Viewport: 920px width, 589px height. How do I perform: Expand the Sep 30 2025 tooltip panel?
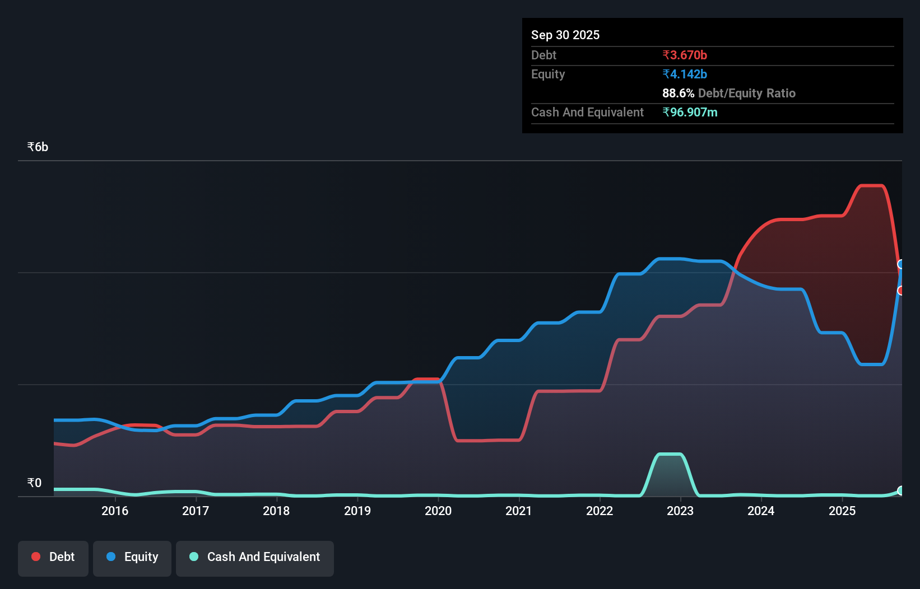click(565, 35)
